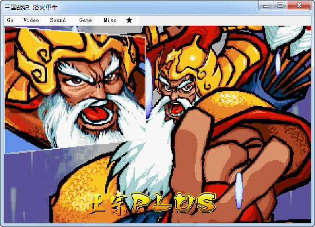This screenshot has height=227, width=315.
Task: Click the star icon in the menu bar
Action: (129, 20)
